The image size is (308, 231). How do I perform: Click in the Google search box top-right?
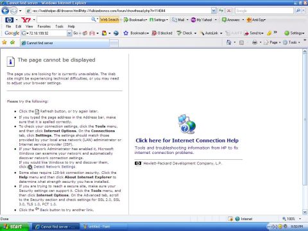tap(264, 10)
